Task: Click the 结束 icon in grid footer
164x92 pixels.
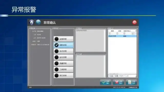Action: pos(116,76)
